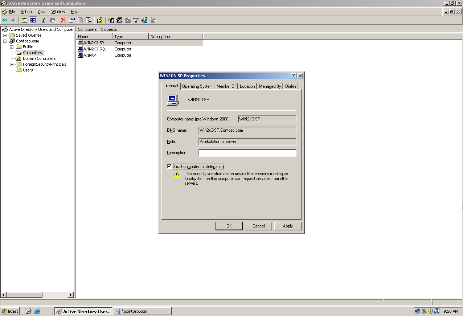Click the Description input field
Viewport: 463px width, 316px height.
coord(247,153)
